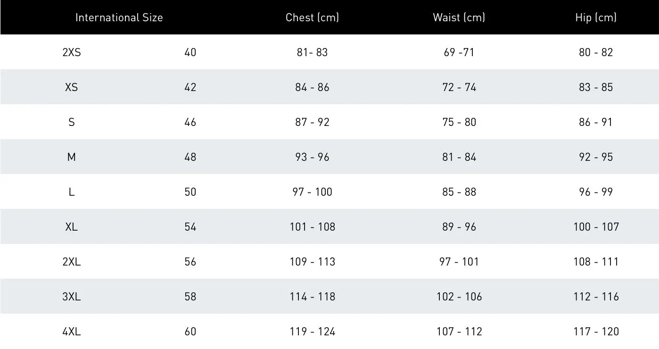Click the 4XL size label
This screenshot has height=349, width=659.
coord(72,332)
